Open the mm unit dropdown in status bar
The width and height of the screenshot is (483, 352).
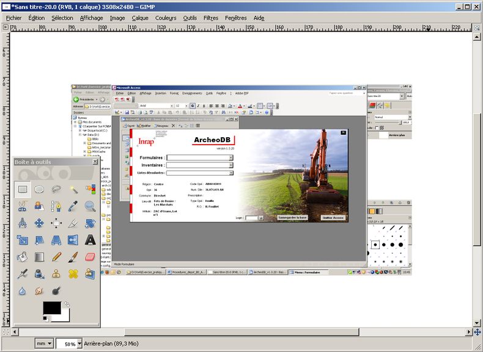tap(44, 343)
